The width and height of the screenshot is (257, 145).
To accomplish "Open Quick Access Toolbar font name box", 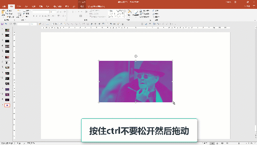I will pos(23,24).
